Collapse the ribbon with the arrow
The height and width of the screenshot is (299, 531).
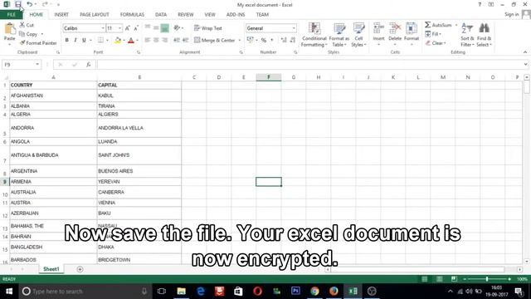click(x=525, y=52)
